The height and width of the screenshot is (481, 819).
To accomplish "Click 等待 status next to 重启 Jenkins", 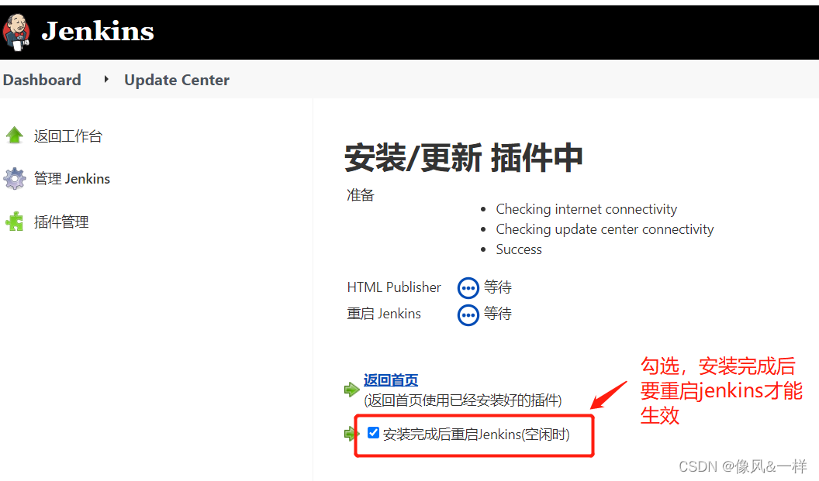I will (x=498, y=314).
